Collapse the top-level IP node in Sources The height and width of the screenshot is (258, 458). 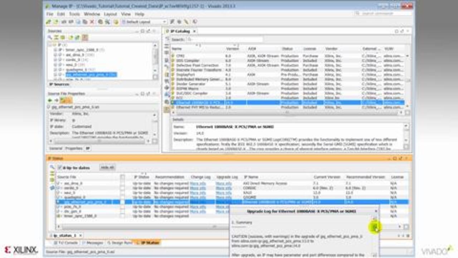point(51,45)
